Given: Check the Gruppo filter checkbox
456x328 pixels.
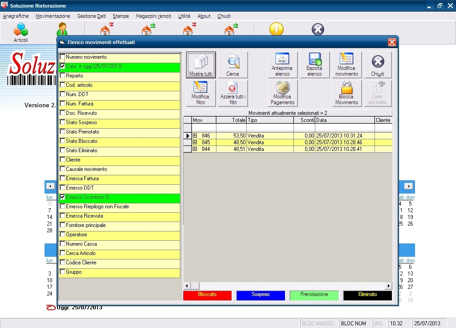Looking at the screenshot, I should [62, 272].
